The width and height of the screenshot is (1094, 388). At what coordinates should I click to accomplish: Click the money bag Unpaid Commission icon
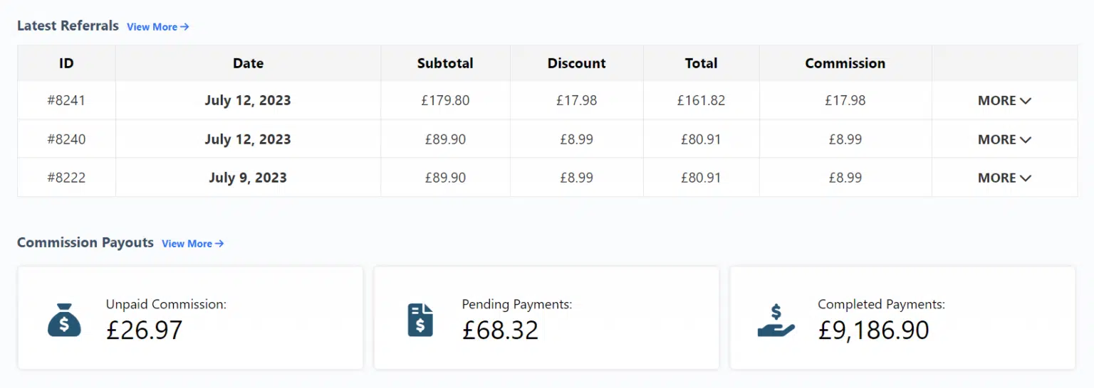click(x=64, y=320)
